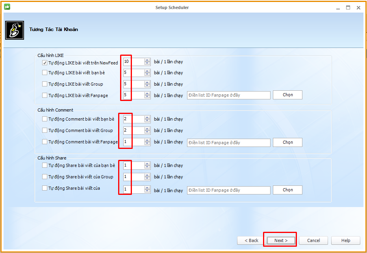
Task: Decrease Comment Group post count
Action: coord(147,132)
